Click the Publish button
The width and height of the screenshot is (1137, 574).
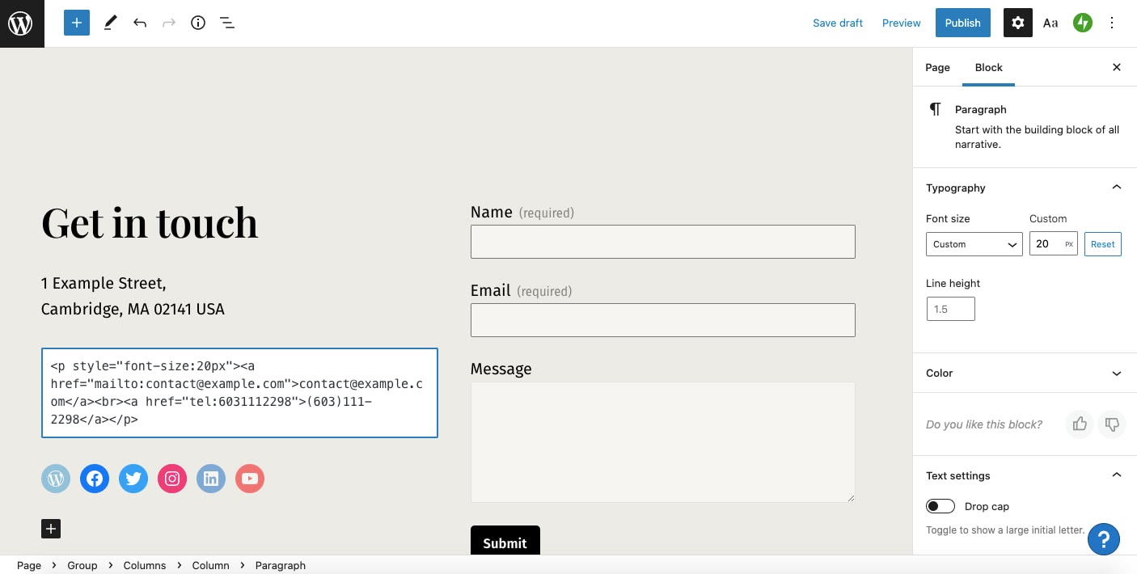962,23
